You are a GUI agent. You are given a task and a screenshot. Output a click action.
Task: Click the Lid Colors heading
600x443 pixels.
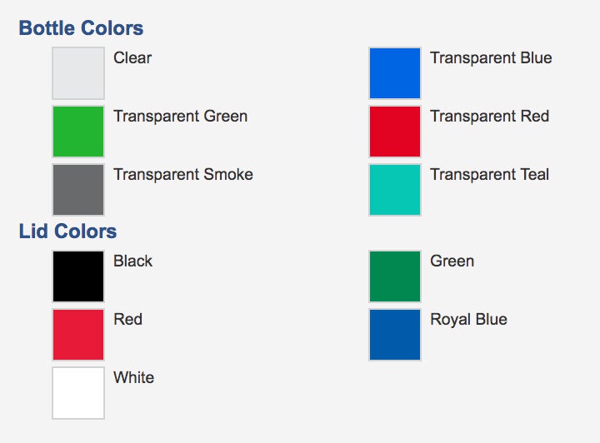67,231
